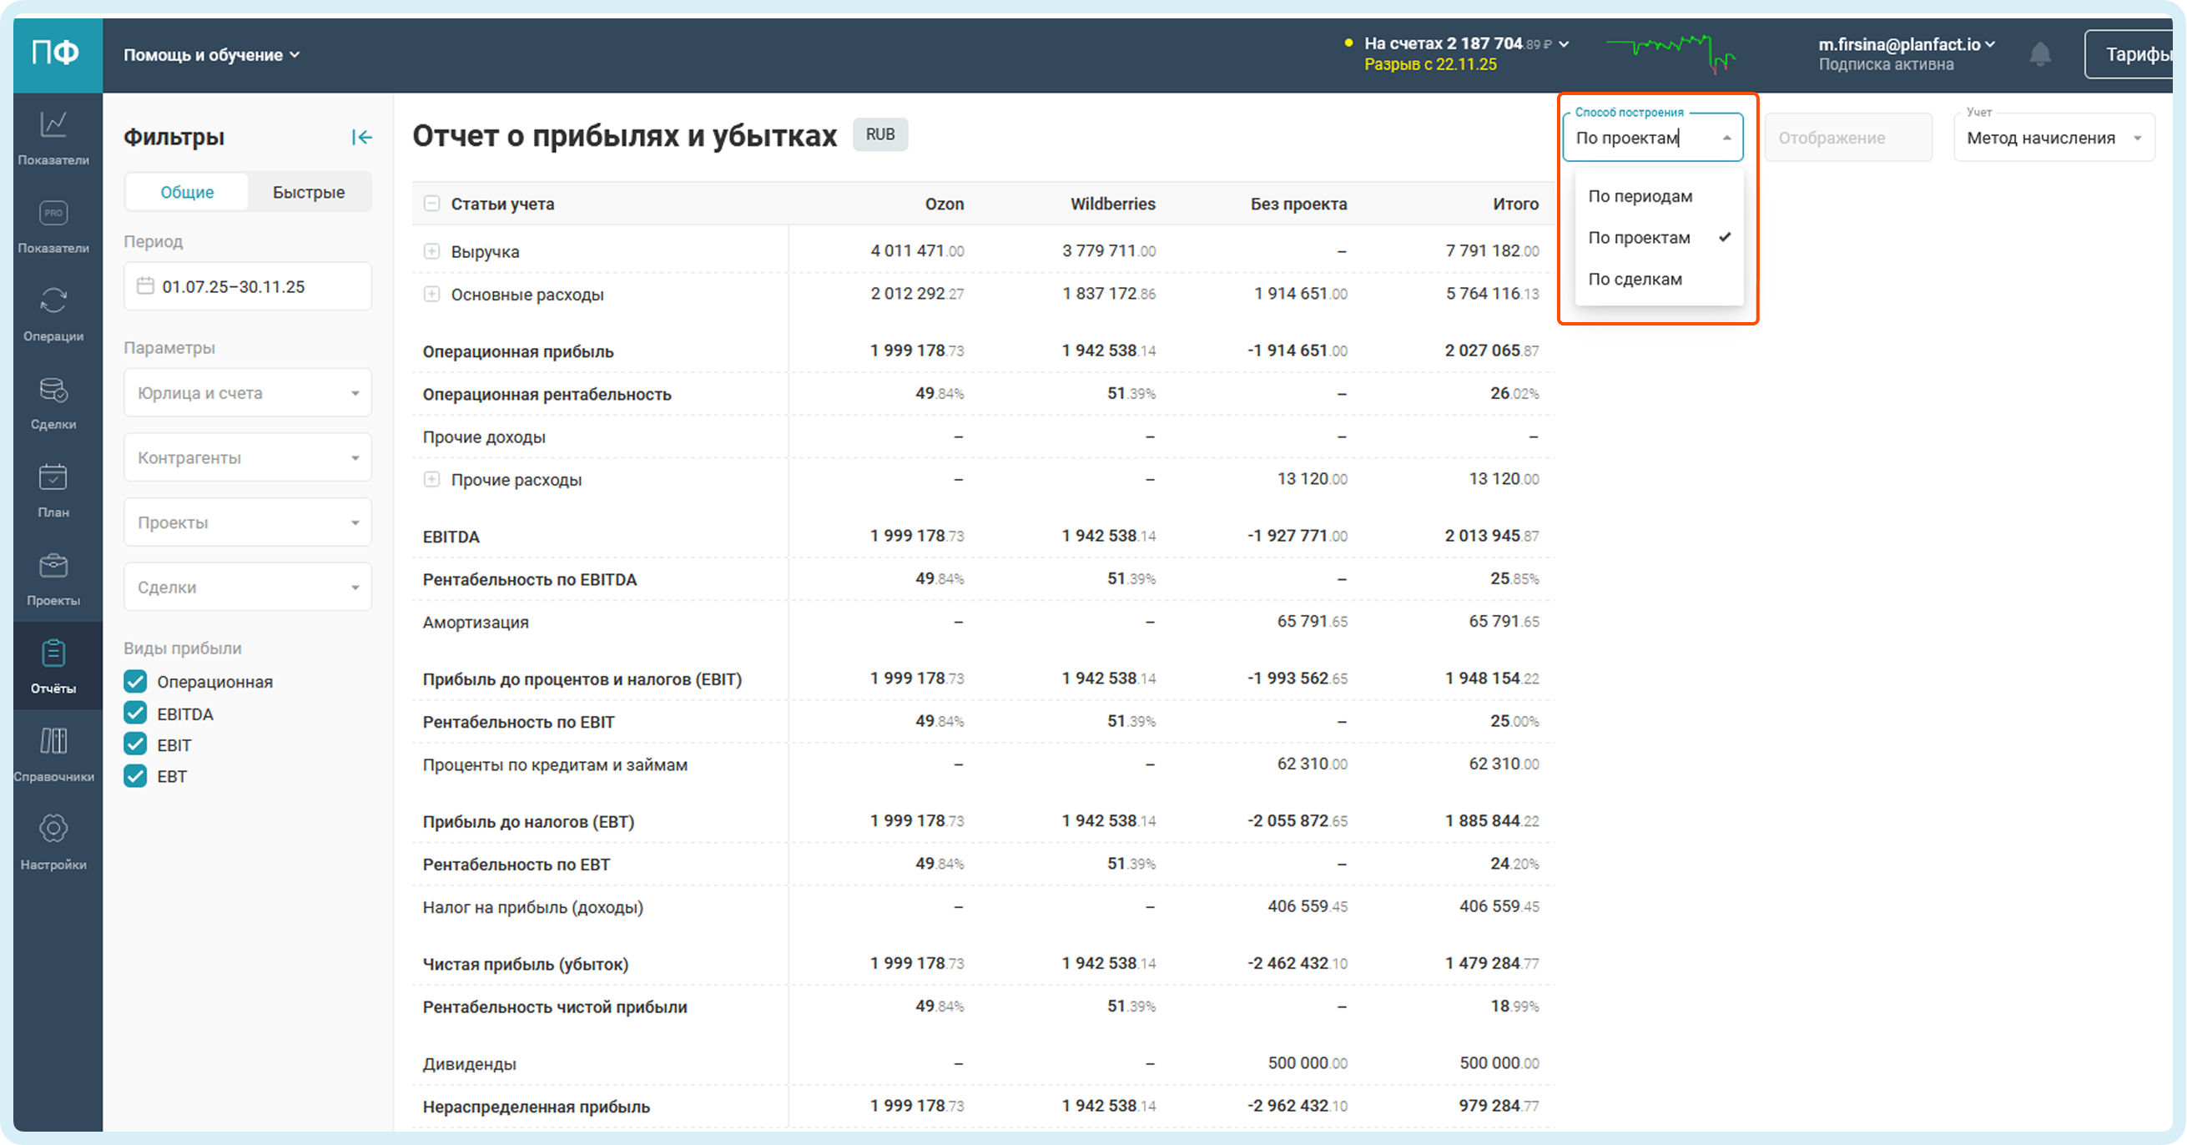This screenshot has height=1145, width=2187.
Task: Choose По периодам option
Action: click(1640, 196)
